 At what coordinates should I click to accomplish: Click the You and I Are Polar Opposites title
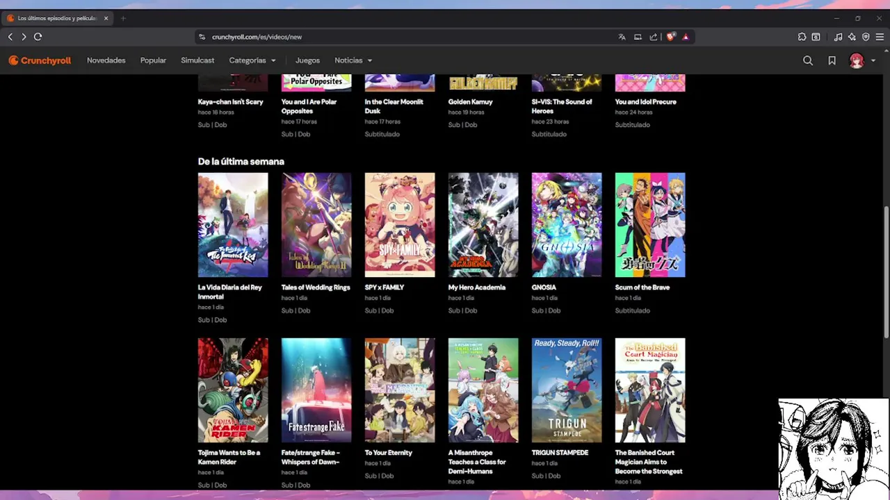click(309, 106)
